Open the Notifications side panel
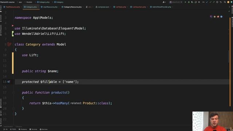 [x=232, y=22]
